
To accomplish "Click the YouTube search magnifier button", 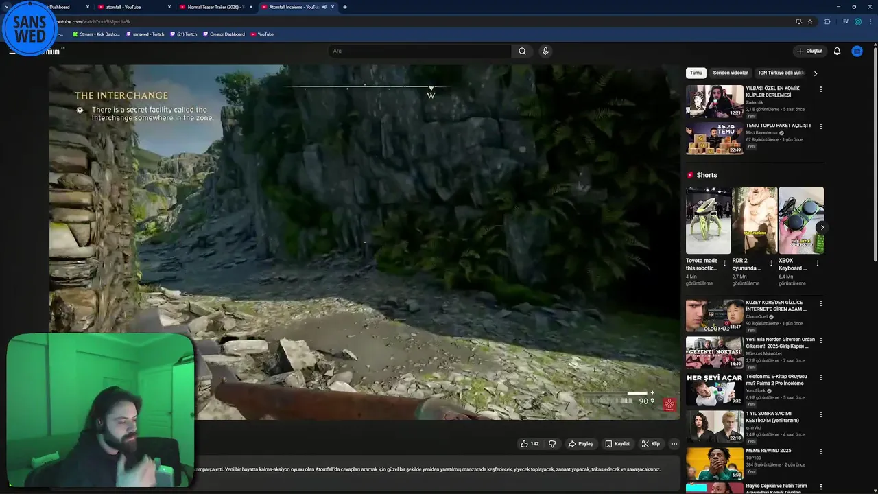I will coord(522,51).
